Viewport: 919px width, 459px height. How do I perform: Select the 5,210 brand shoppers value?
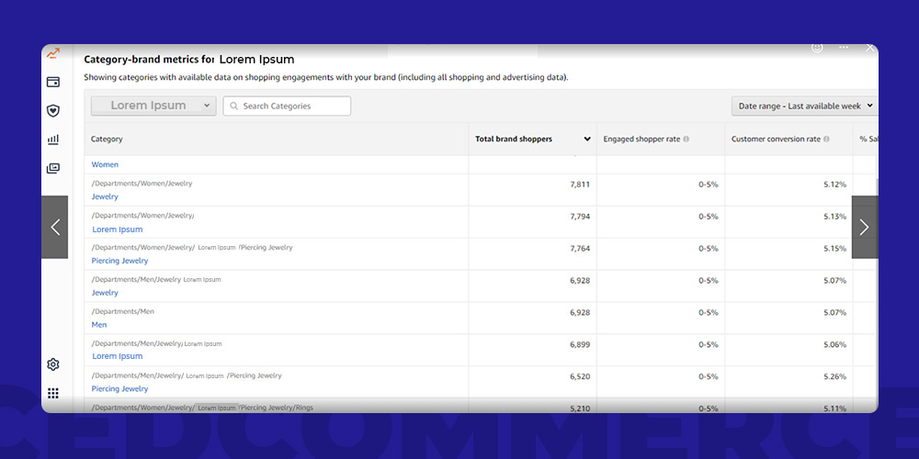tap(580, 409)
